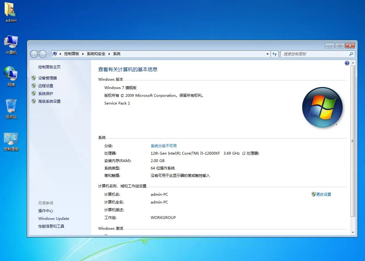Open 远程设置 in the left sidebar
The width and height of the screenshot is (365, 261).
[x=46, y=86]
